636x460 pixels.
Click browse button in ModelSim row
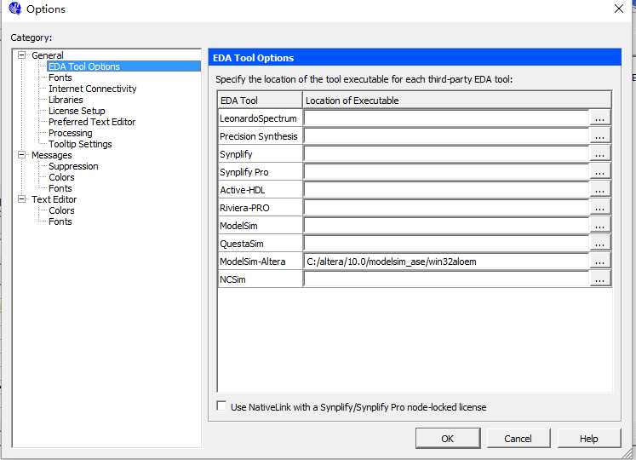pos(600,226)
